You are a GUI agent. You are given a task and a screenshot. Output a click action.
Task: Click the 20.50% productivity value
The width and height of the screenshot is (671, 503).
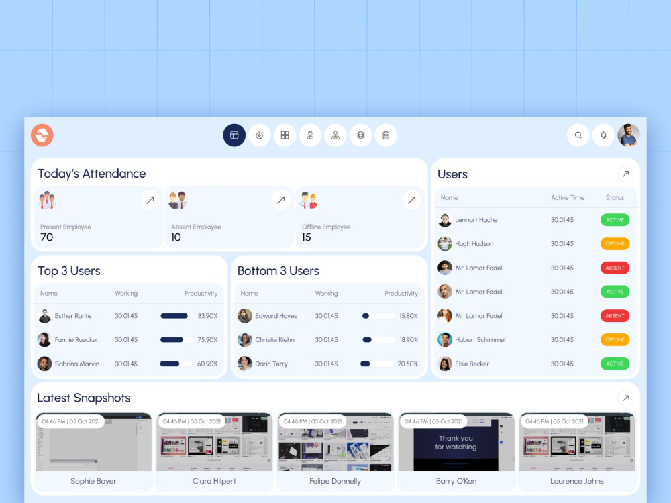click(x=408, y=364)
